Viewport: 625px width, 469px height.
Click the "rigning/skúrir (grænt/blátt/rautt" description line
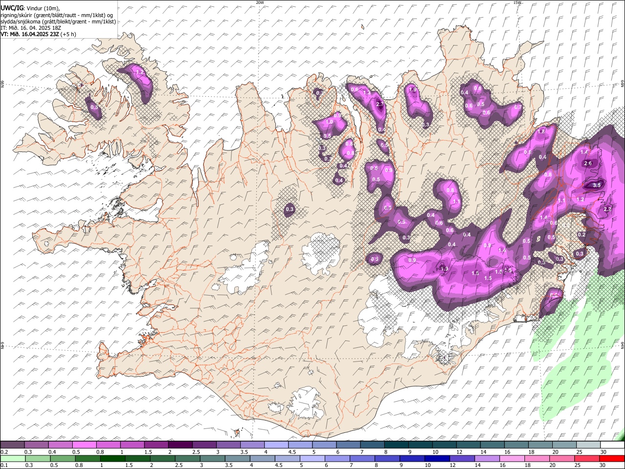click(x=57, y=15)
